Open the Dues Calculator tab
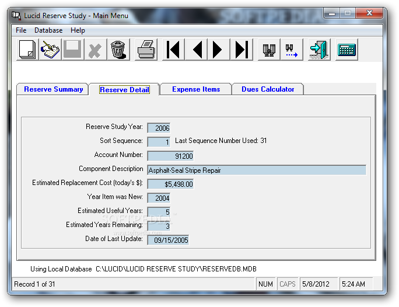 point(268,89)
